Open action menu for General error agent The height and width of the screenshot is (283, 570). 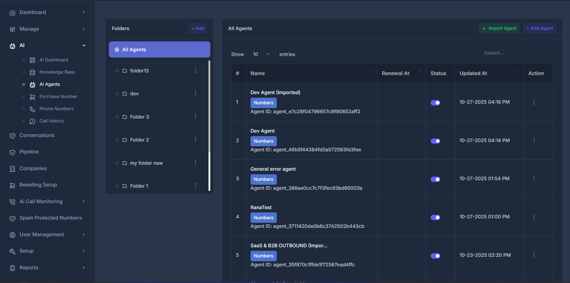click(x=534, y=178)
